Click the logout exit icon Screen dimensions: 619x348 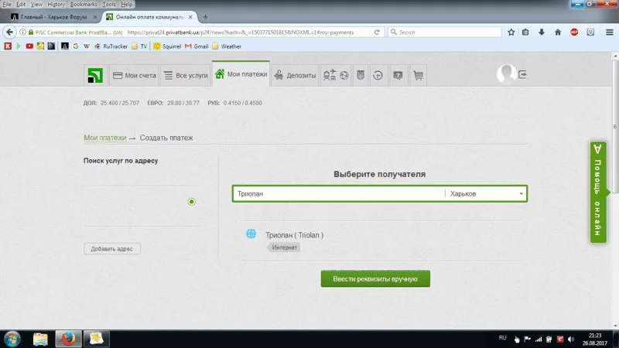522,74
